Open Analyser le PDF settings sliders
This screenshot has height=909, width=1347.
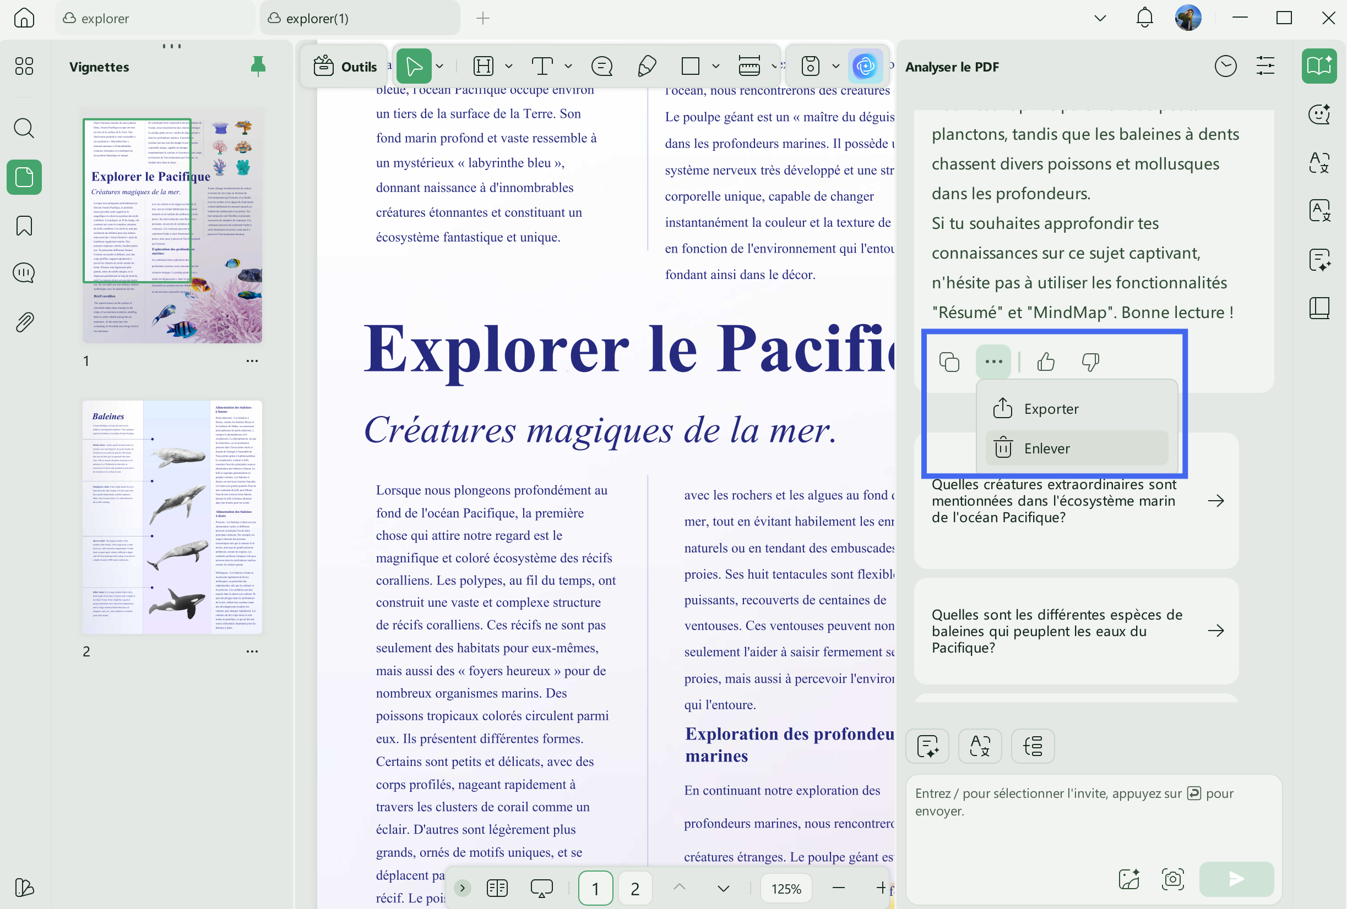(x=1265, y=66)
